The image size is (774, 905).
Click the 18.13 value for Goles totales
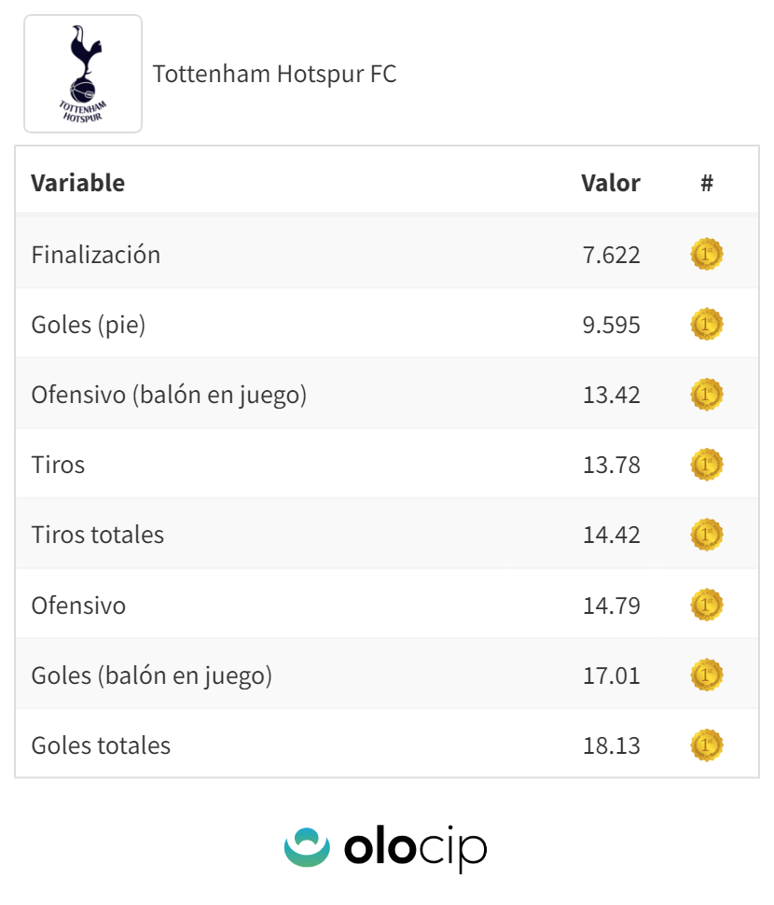pyautogui.click(x=611, y=745)
